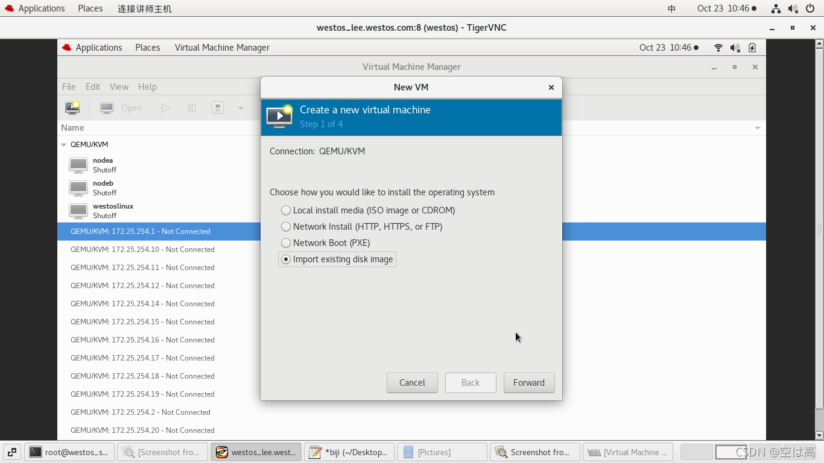Screen dimensions: 824x463
Task: Click Cancel in New VM dialog
Action: coord(412,383)
